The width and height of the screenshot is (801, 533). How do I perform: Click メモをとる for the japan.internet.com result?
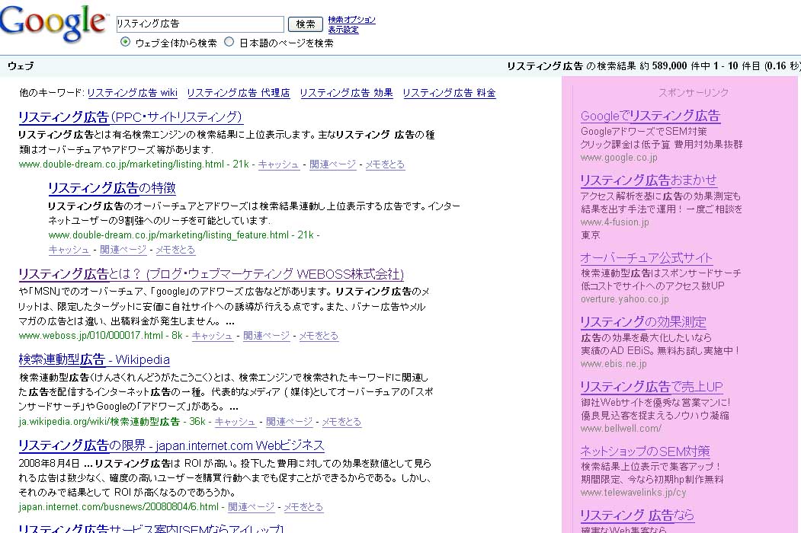coord(303,507)
